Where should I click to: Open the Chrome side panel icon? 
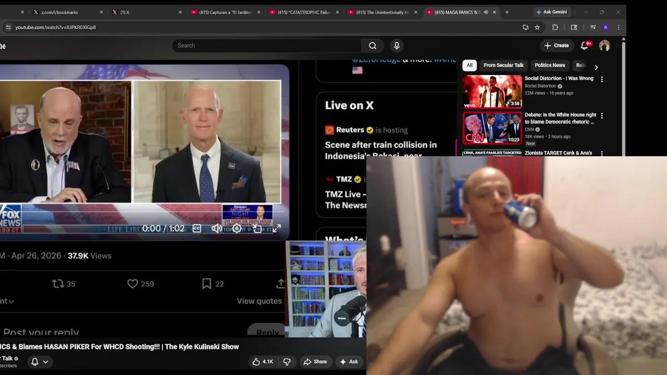574,27
